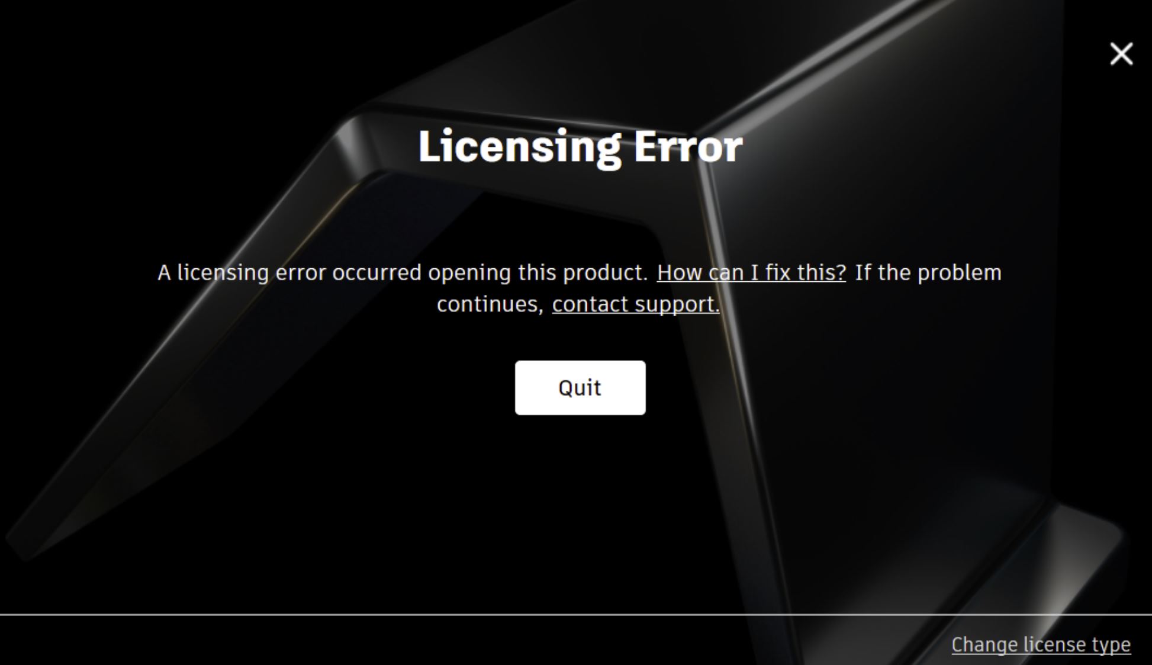Open troubleshooting link beside 'this product.'

coord(751,273)
